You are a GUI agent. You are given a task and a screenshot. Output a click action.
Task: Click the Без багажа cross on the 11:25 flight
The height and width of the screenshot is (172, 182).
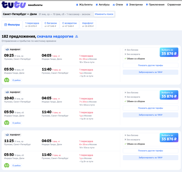(x=125, y=135)
